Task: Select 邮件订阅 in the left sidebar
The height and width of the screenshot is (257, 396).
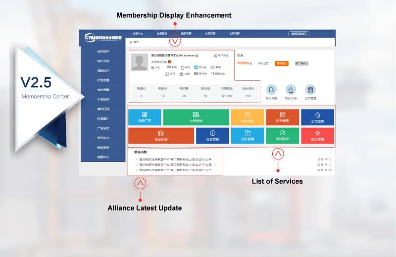Action: click(x=103, y=109)
